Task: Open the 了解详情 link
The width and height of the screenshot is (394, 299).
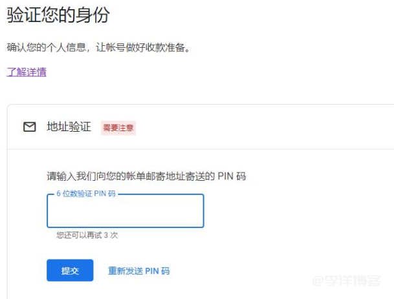Action: tap(27, 72)
